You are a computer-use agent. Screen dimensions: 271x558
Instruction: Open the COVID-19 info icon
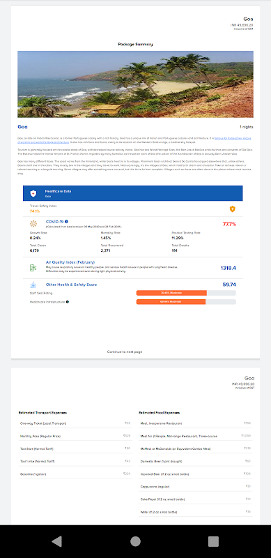pos(66,221)
